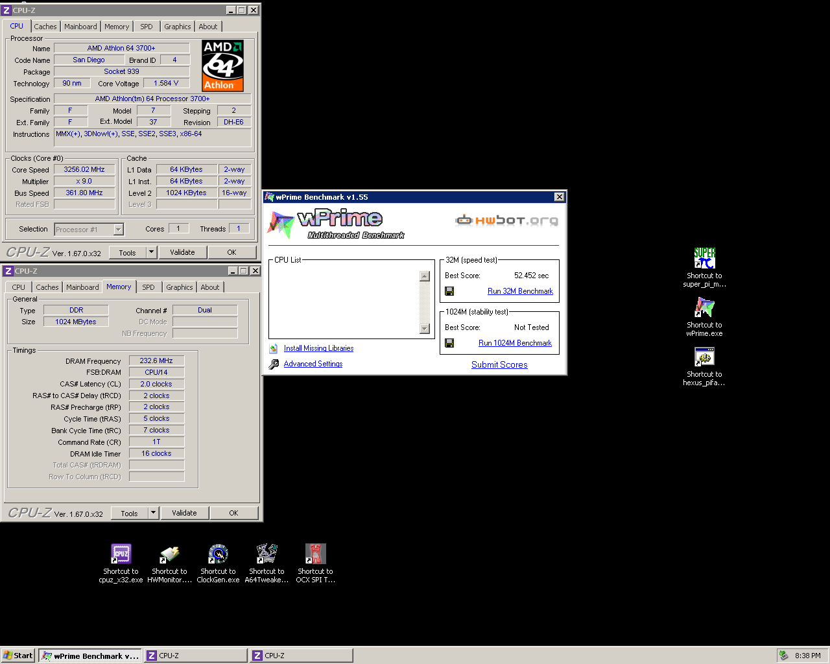Open Advanced Settings link in wPrime
Image resolution: width=830 pixels, height=664 pixels.
[x=313, y=364]
